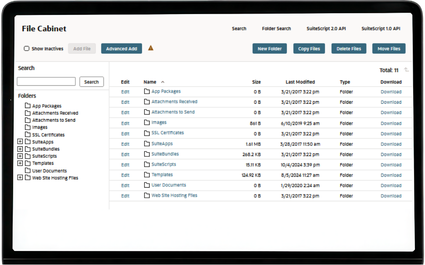The height and width of the screenshot is (265, 425).
Task: Click the Advanced Add button
Action: pyautogui.click(x=121, y=49)
